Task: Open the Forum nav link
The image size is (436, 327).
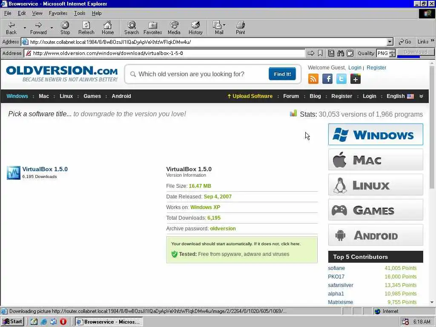Action: tap(291, 96)
